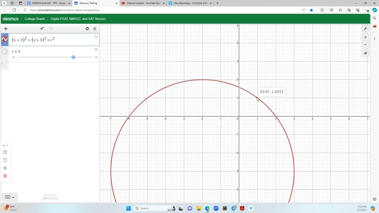Image resolution: width=379 pixels, height=213 pixels.
Task: Customize the Edge sidebar with plus
Action: (x=375, y=38)
